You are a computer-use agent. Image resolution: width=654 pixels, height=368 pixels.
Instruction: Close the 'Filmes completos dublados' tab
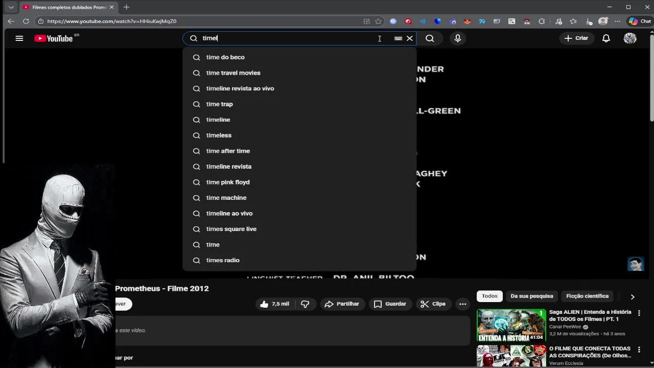tap(111, 7)
